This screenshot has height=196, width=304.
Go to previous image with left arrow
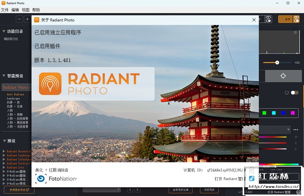[x=130, y=190]
